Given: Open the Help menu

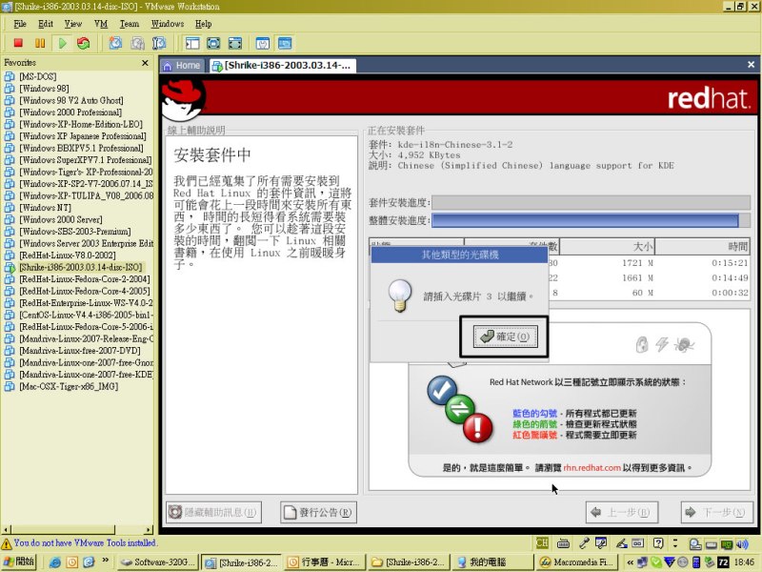Looking at the screenshot, I should pos(203,24).
